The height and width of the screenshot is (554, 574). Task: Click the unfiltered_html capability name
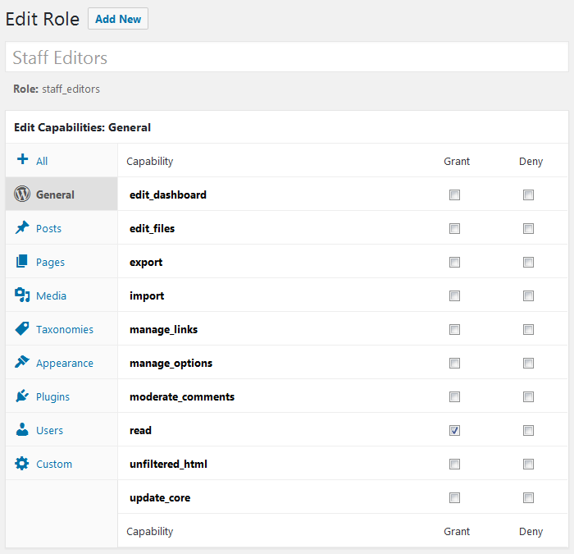pos(168,464)
